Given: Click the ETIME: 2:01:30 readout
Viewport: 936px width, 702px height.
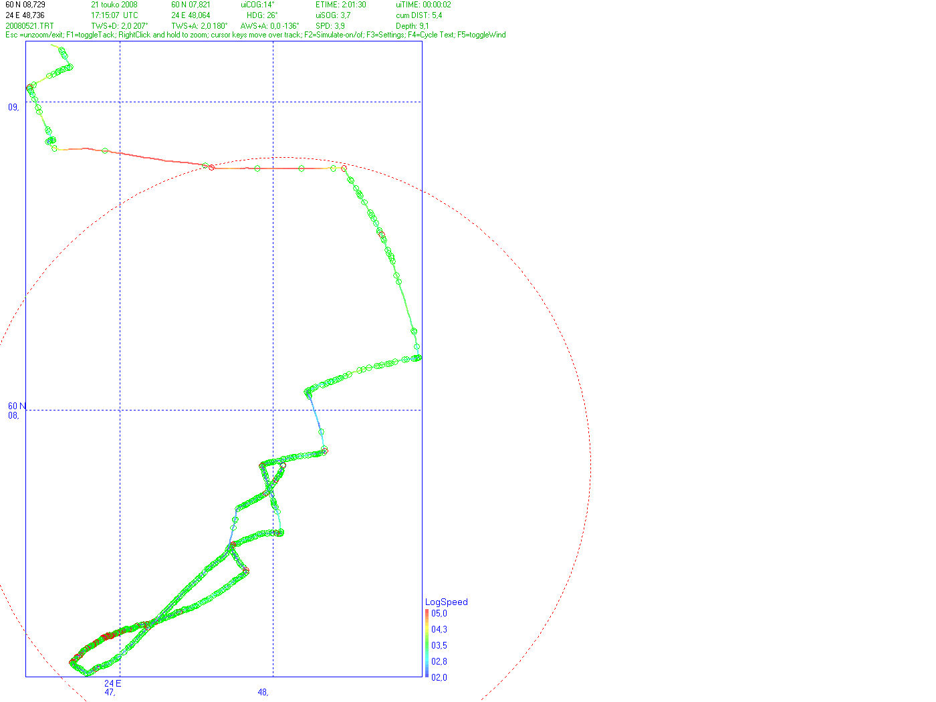Looking at the screenshot, I should (341, 5).
